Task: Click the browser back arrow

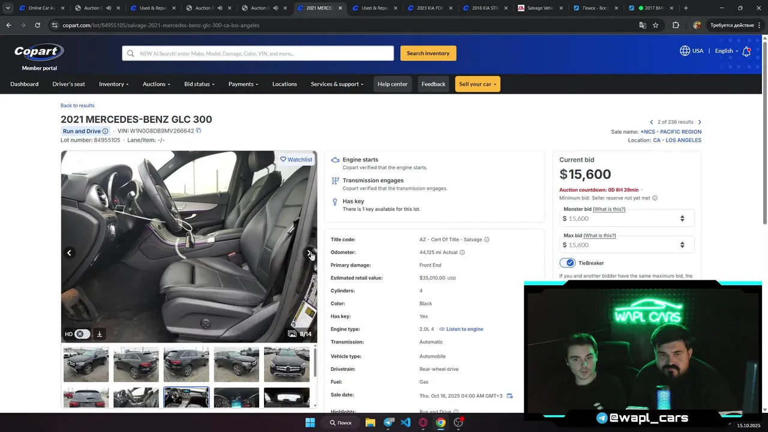Action: (8, 25)
